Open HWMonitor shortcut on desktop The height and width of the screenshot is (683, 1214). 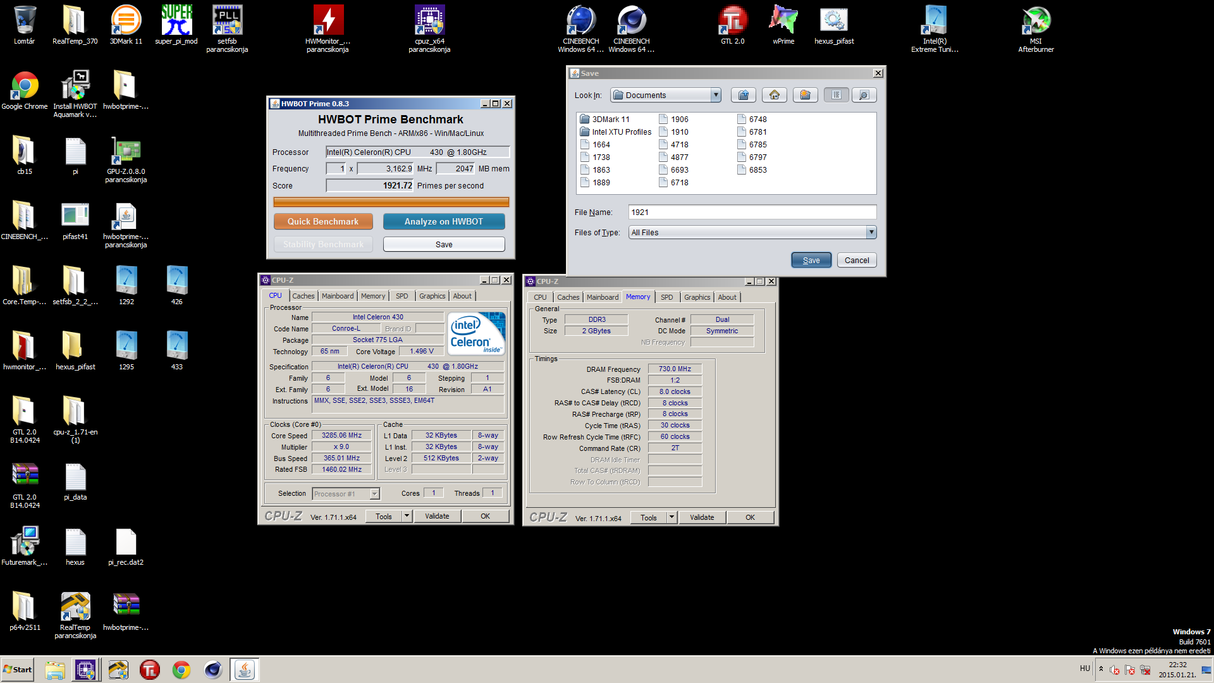(x=328, y=28)
